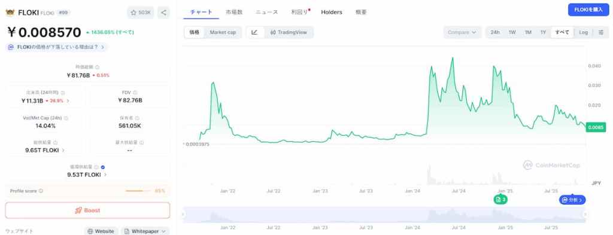Open the 市場数 tab
Screen dimensions: 613x235
[x=234, y=12]
